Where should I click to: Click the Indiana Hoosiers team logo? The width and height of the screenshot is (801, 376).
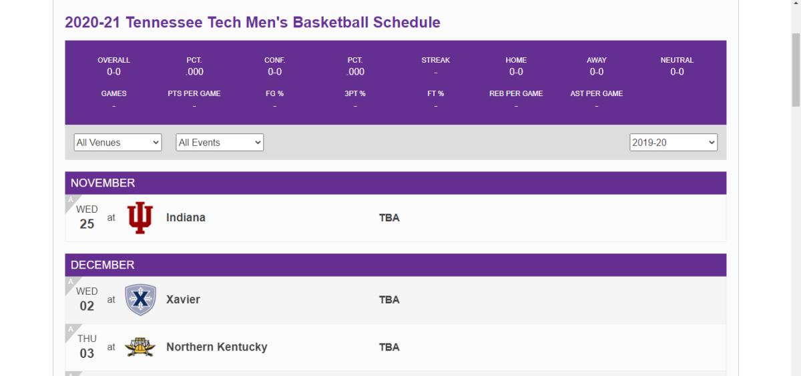140,218
